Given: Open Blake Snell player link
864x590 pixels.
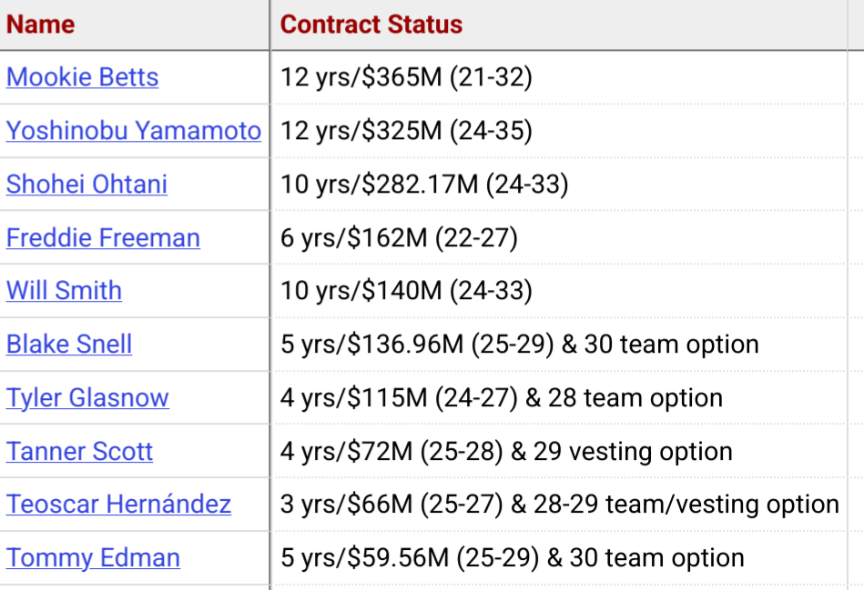Looking at the screenshot, I should [69, 345].
